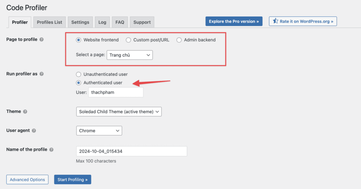Choose the Custom post/URL radio option
The height and width of the screenshot is (189, 361).
(x=129, y=40)
